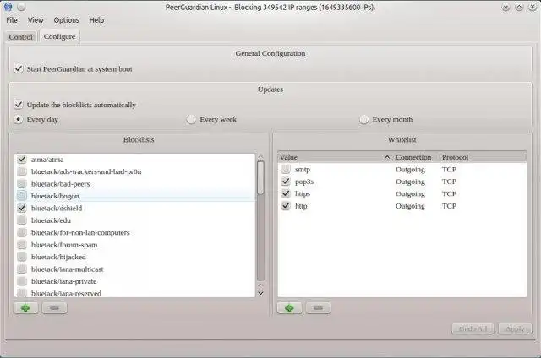Enable the bluetack/hijacked blocklist

pyautogui.click(x=22, y=257)
